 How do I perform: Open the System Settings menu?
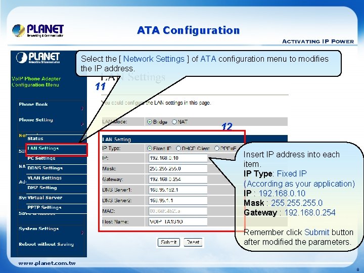(39, 229)
